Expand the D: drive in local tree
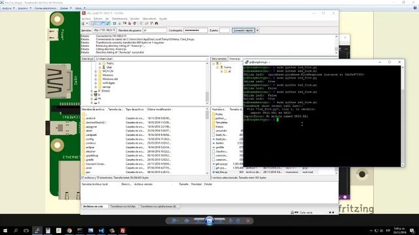This screenshot has width=419, height=235. (x=92, y=91)
